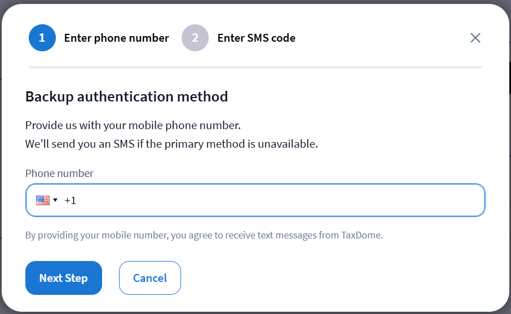The image size is (511, 314).
Task: Select the 'Enter SMS code' step label
Action: 256,38
